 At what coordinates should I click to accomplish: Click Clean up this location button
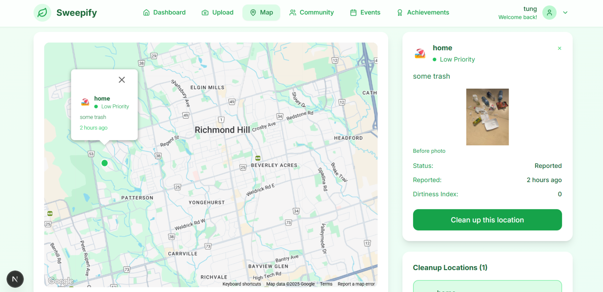[x=487, y=220]
